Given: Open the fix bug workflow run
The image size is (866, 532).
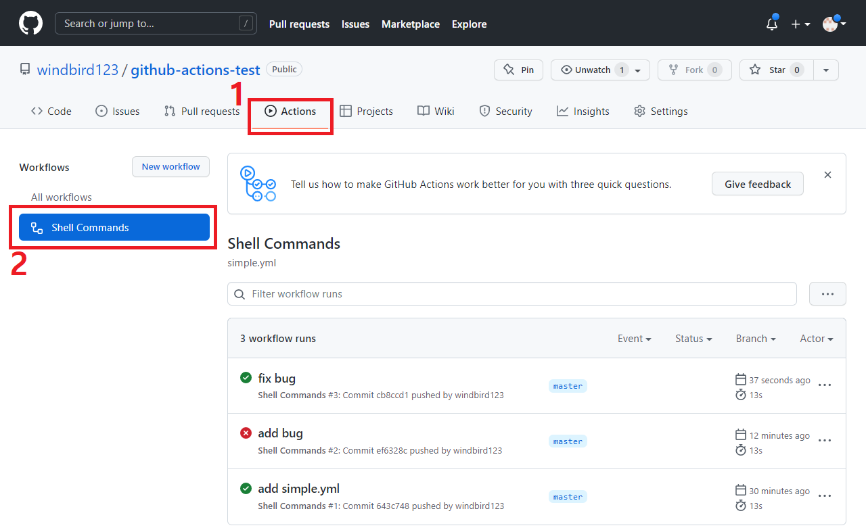Looking at the screenshot, I should (277, 378).
